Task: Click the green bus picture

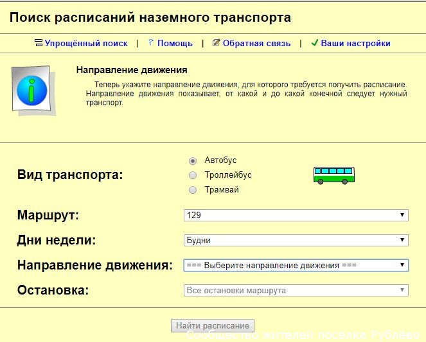Action: (x=333, y=175)
